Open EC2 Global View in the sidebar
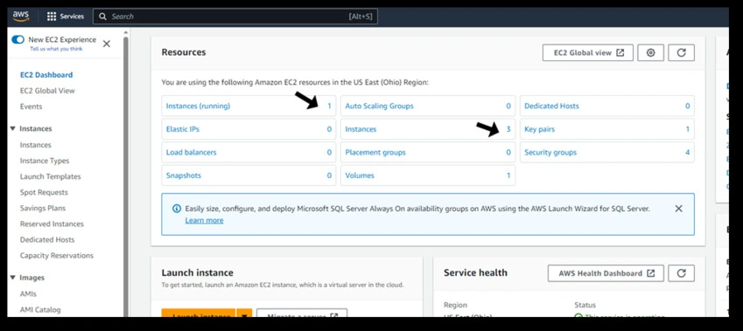 47,91
